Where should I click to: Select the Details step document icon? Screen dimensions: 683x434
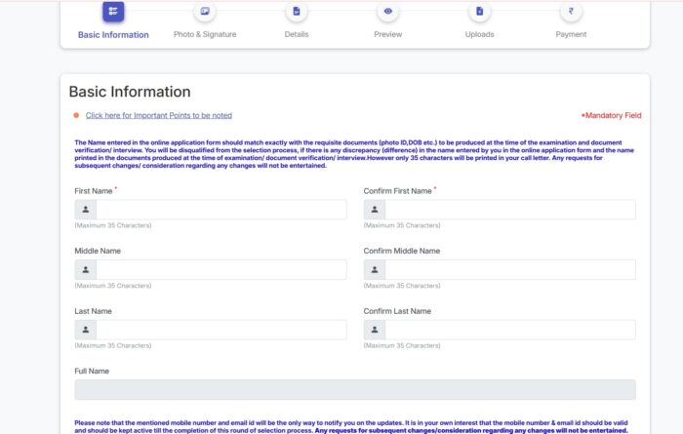click(x=297, y=12)
